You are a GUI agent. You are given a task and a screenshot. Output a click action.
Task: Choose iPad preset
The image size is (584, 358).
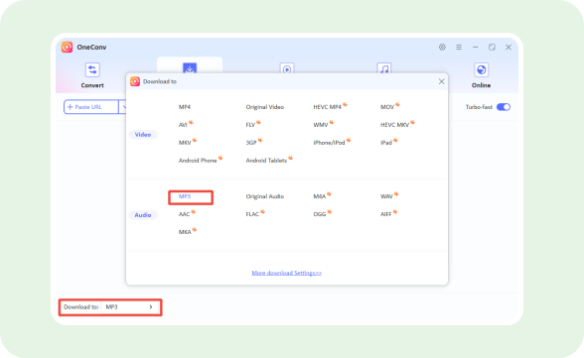point(386,143)
